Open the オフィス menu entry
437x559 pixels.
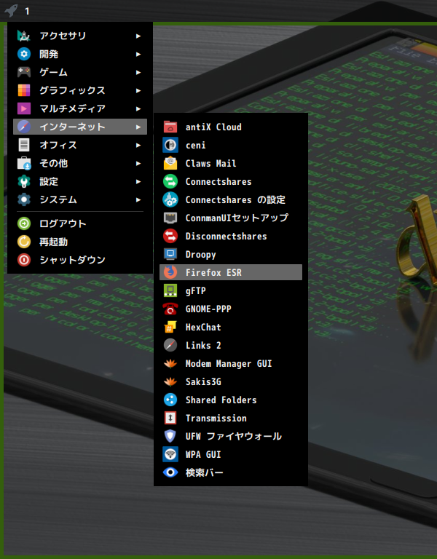80,145
